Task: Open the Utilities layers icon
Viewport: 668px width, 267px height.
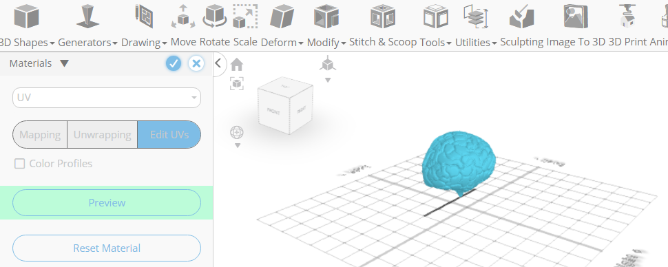Action: (x=476, y=17)
